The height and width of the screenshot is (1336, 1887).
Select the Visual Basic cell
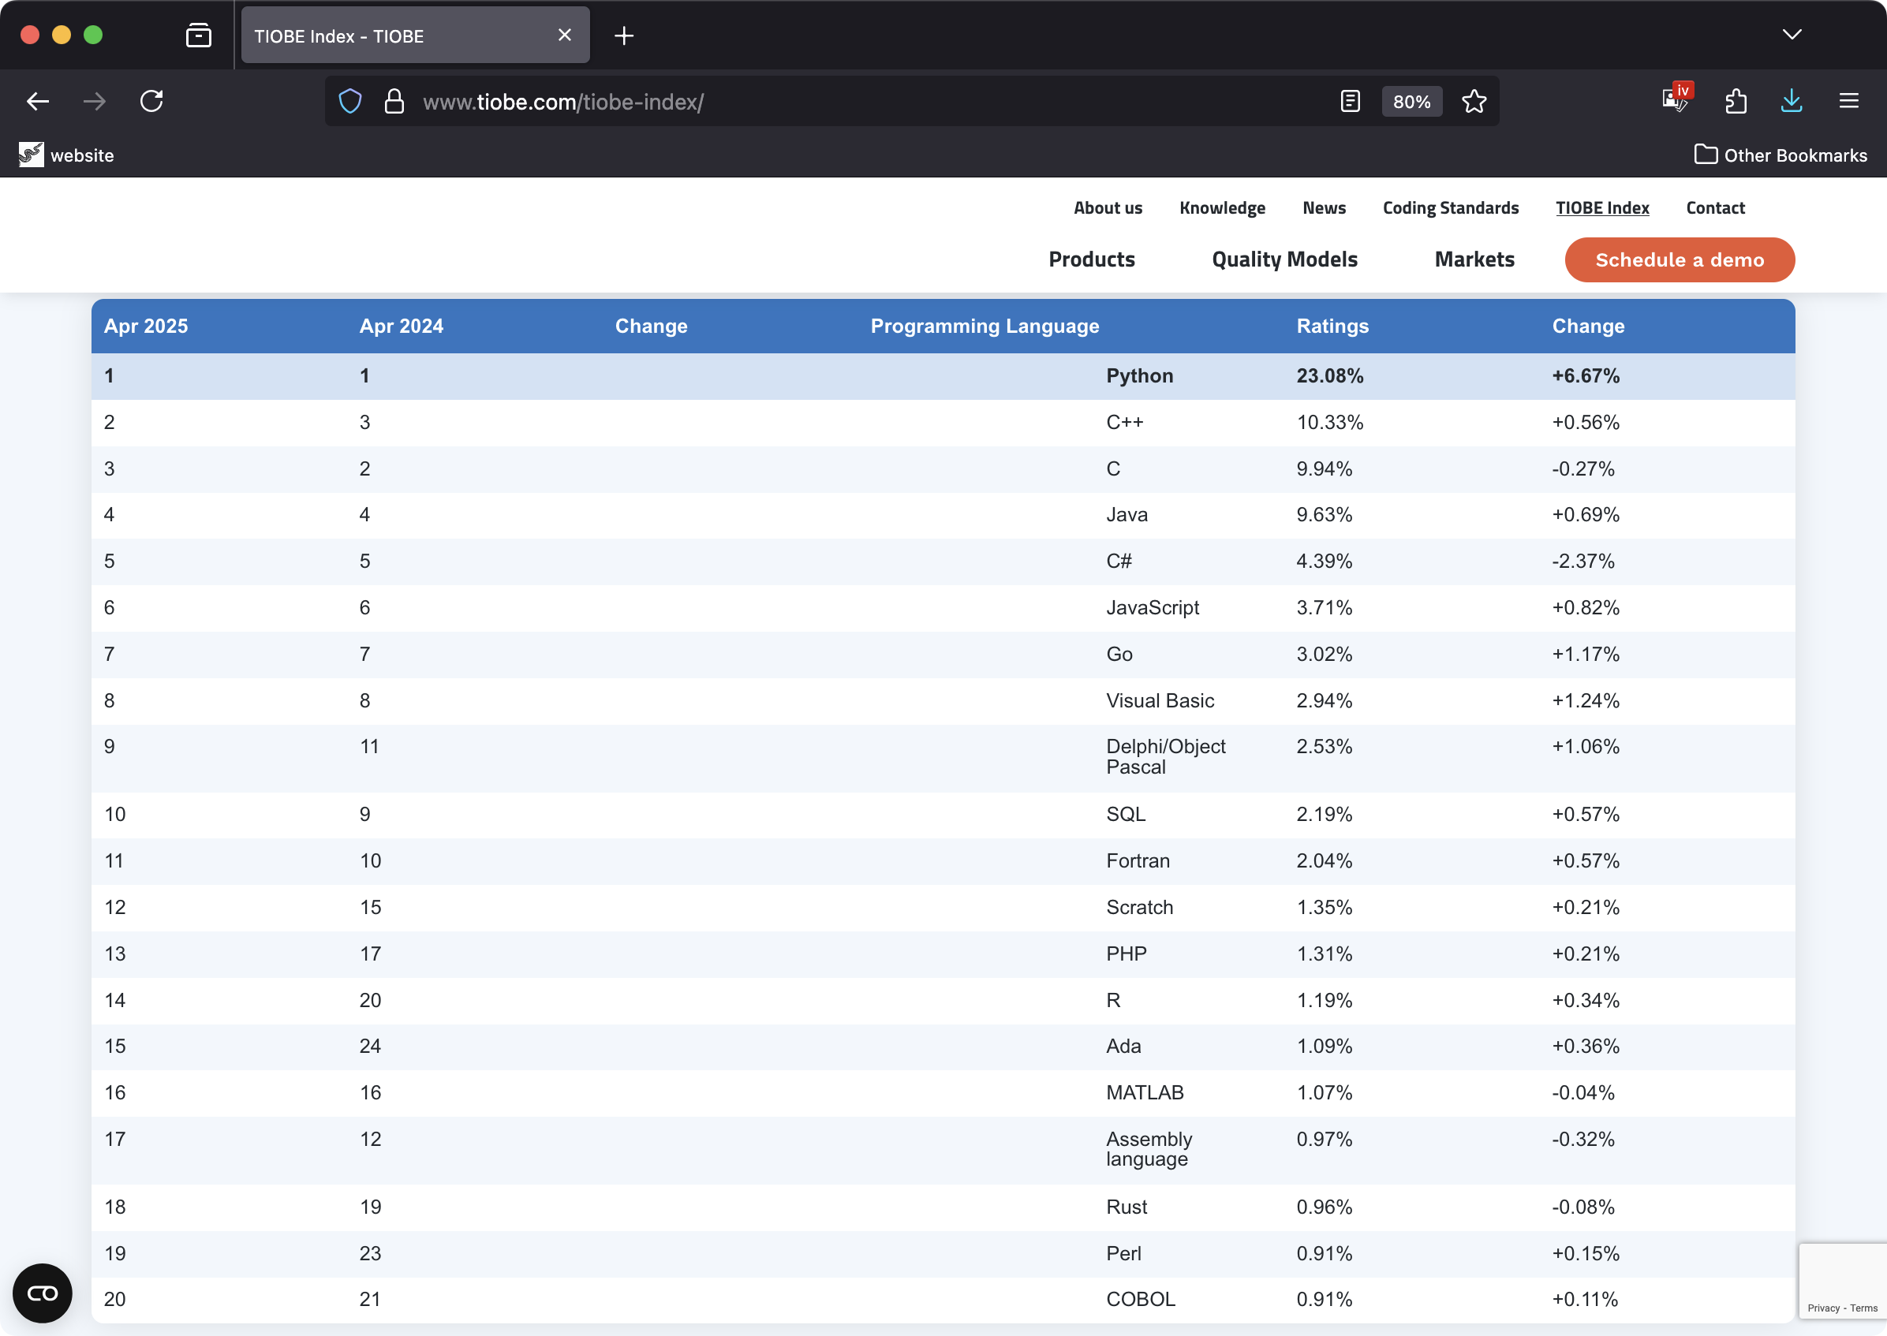[1160, 701]
